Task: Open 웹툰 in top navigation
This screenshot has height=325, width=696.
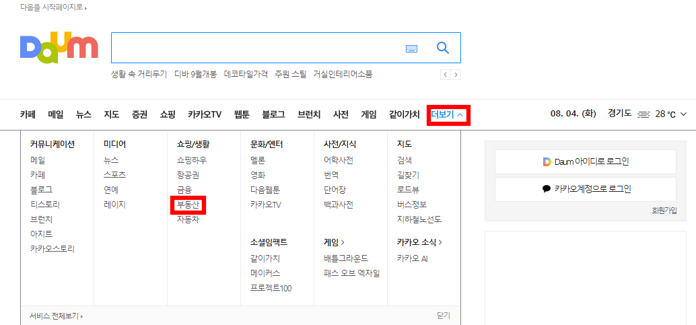Action: point(242,114)
